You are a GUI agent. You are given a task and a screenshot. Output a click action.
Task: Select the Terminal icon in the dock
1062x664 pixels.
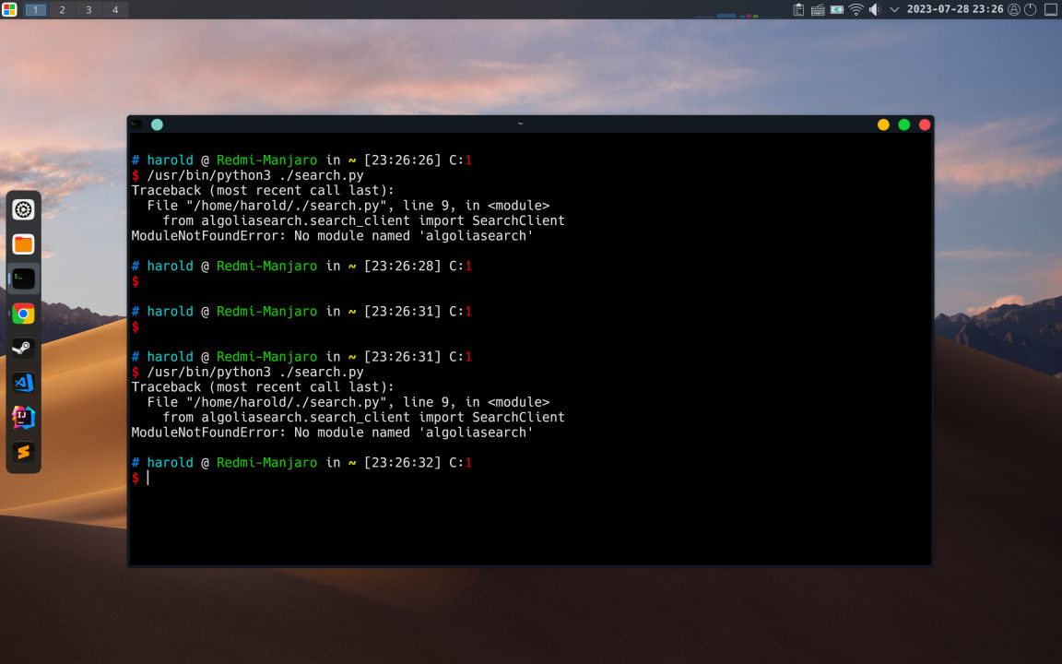[x=23, y=279]
